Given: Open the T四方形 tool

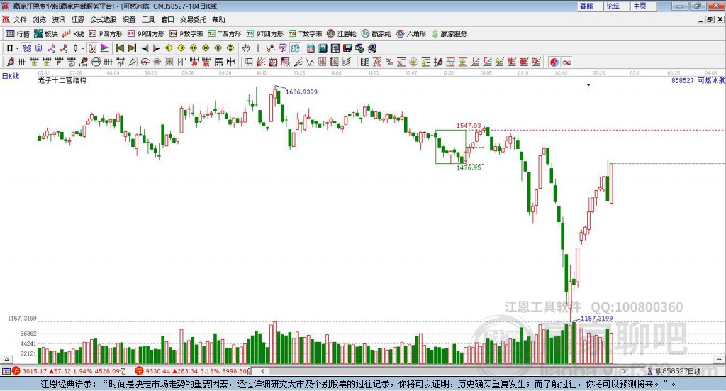Looking at the screenshot, I should pos(225,34).
